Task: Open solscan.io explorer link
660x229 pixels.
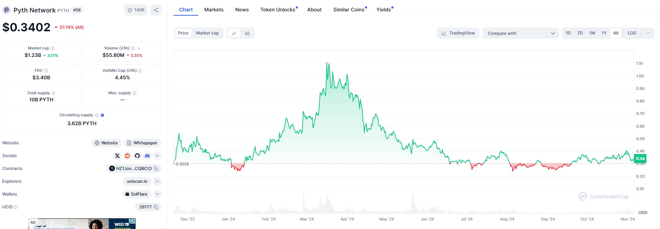Action: 137,181
